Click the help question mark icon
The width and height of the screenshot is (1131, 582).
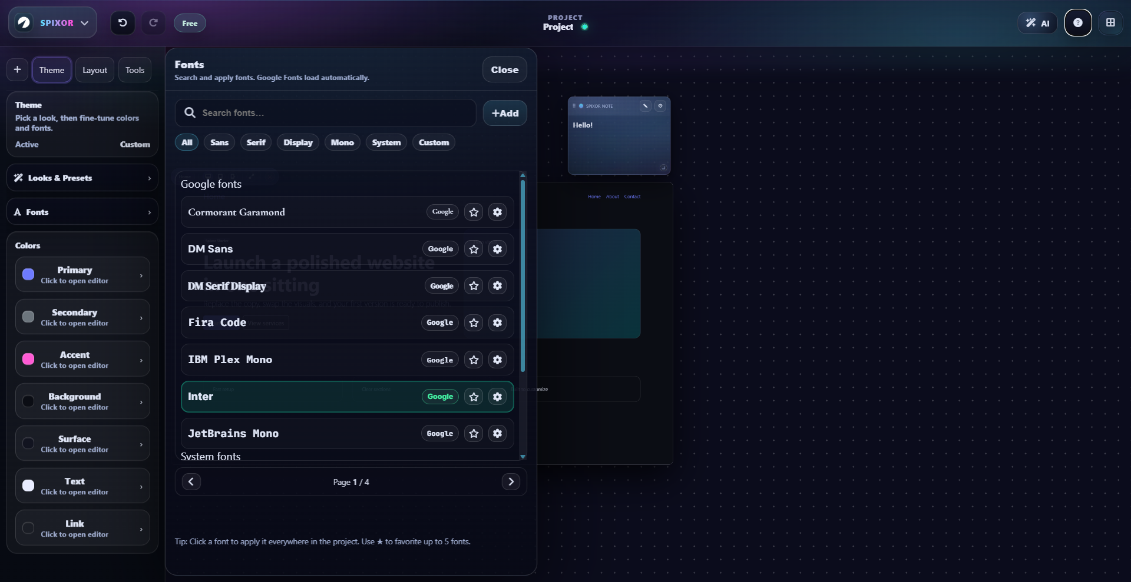pos(1078,22)
